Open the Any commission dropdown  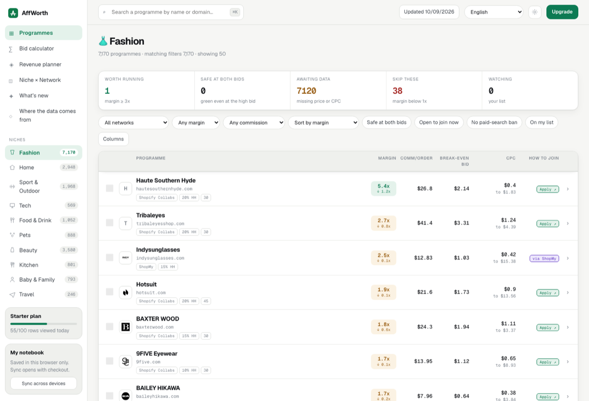tap(254, 122)
